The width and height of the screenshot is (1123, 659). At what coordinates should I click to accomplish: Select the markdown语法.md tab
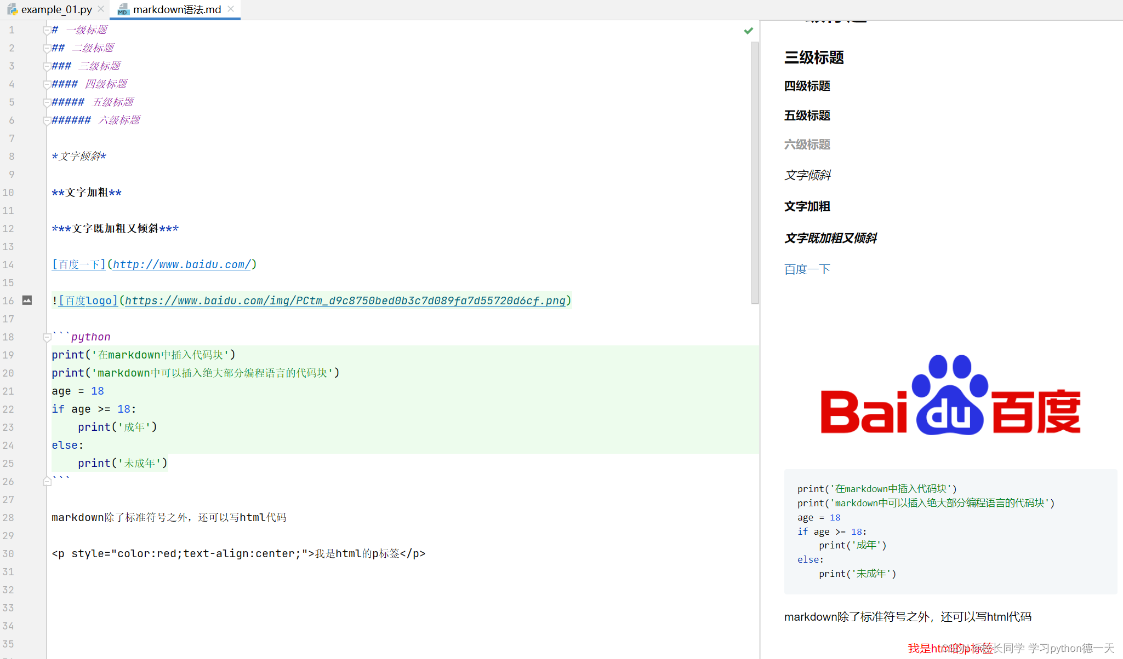[x=176, y=9]
